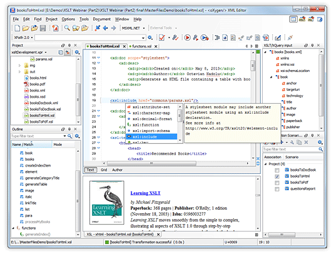Switch to the Grid editing mode tab
This screenshot has height=254, width=334.
pos(104,170)
